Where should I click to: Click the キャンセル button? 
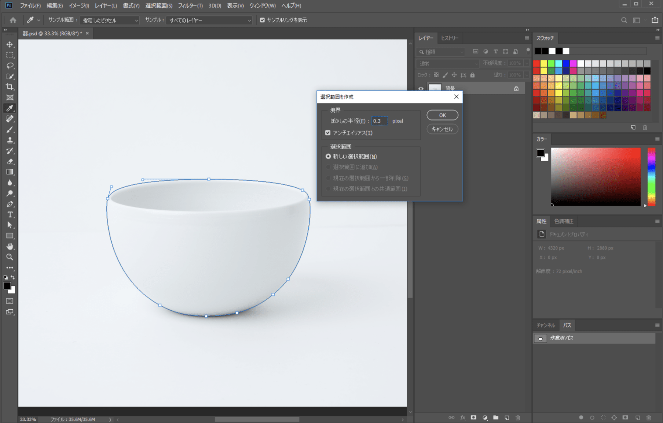442,129
